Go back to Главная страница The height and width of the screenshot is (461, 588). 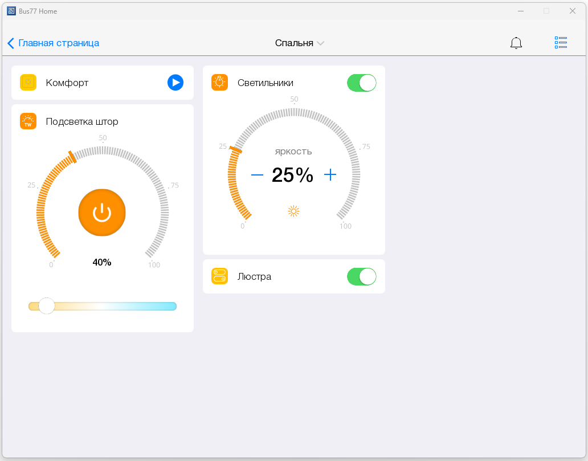coord(54,43)
